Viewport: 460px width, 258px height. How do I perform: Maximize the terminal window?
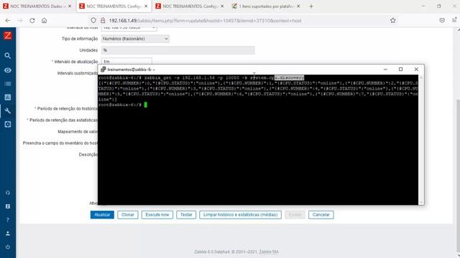(400, 70)
